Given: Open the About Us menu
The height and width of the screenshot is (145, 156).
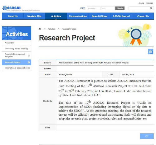Looking at the screenshot, I should tap(13, 16).
